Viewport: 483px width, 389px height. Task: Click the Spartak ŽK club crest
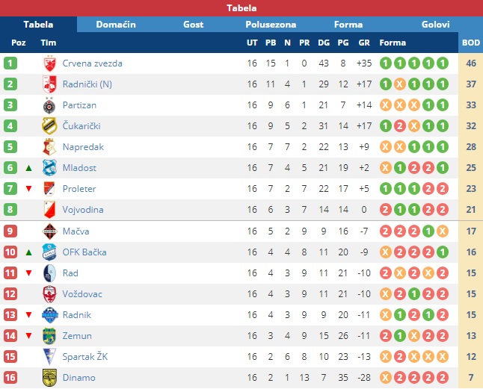pos(49,357)
